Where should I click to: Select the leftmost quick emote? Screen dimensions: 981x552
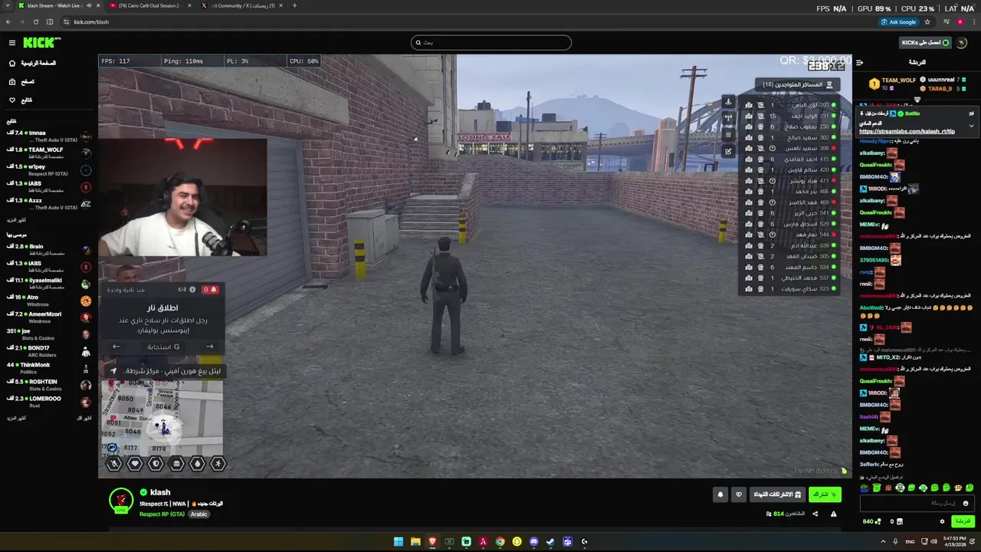pos(865,488)
